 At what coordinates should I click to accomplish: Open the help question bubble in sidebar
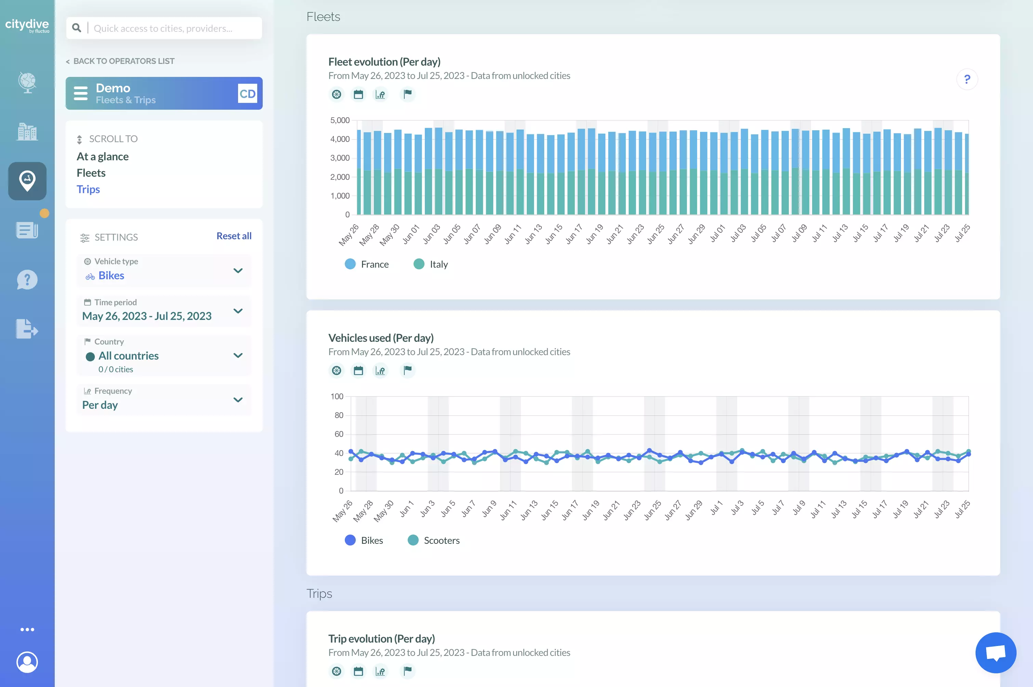(x=27, y=280)
